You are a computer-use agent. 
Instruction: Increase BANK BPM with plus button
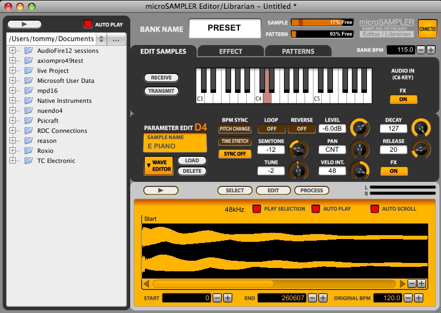(x=431, y=50)
